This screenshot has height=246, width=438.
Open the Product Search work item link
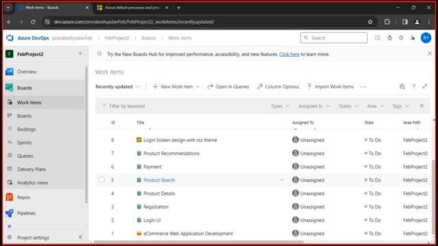coord(159,180)
